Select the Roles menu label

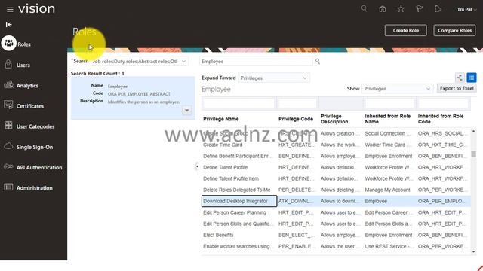24,44
